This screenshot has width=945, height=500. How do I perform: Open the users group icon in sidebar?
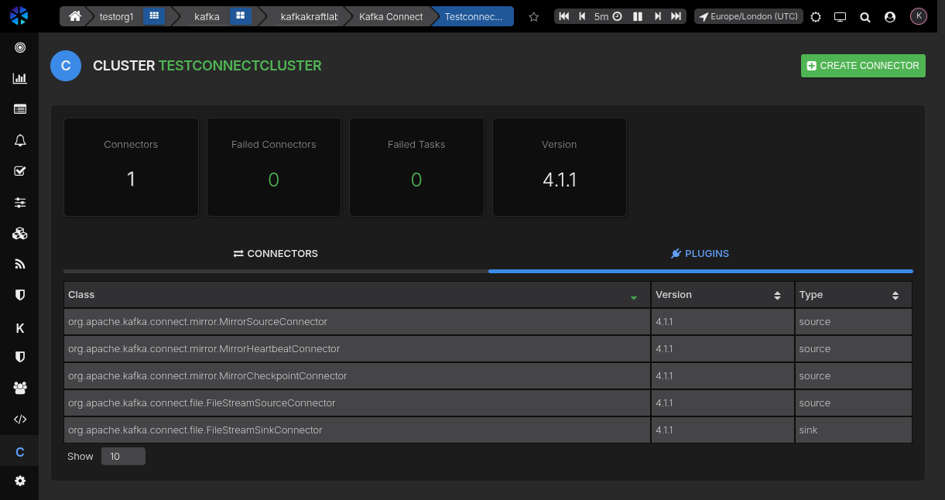pos(20,388)
